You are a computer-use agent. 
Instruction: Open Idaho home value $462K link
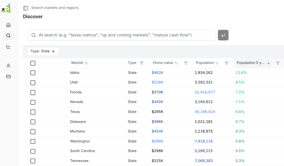click(157, 73)
